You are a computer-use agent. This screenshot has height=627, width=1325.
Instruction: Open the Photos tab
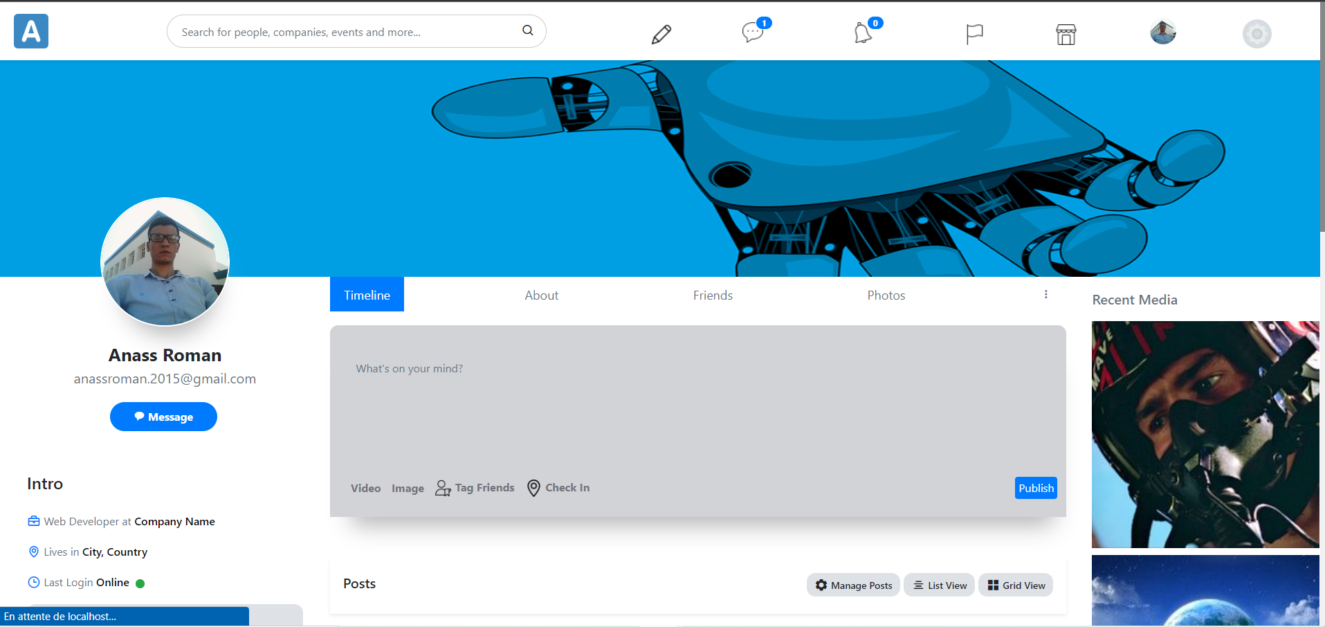click(886, 296)
